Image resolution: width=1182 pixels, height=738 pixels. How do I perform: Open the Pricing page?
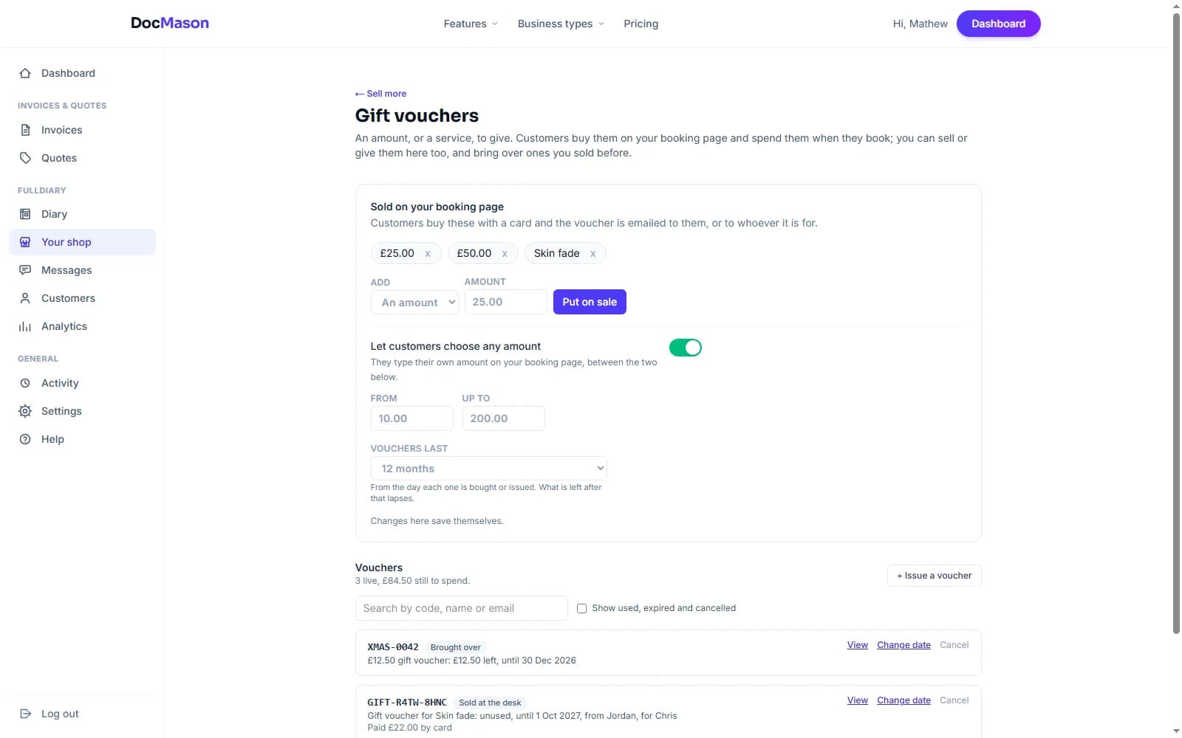[x=640, y=24]
